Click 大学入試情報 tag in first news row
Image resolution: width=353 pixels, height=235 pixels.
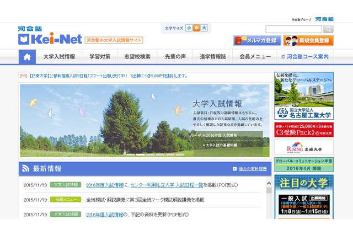click(66, 185)
